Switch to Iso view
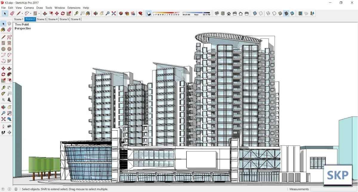Image resolution: width=358 pixels, height=192 pixels. click(217, 13)
